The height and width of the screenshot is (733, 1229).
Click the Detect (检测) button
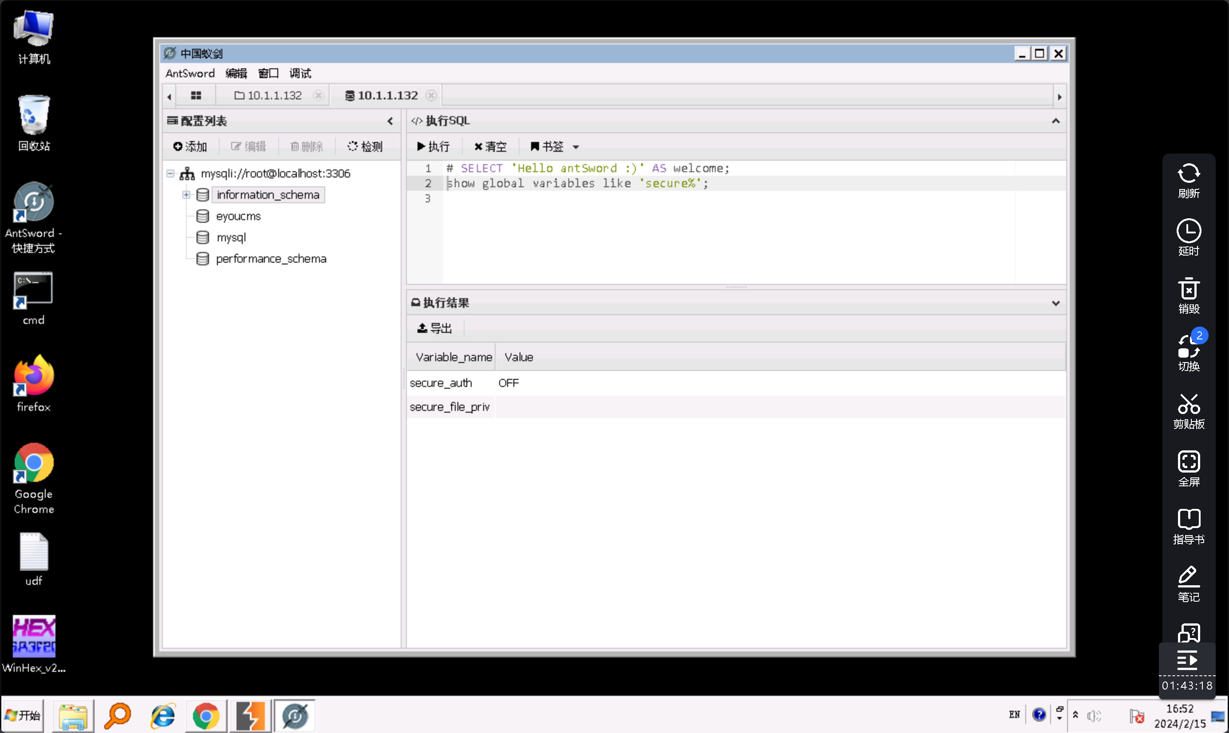coord(365,147)
